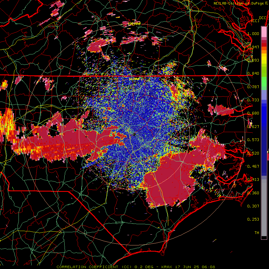Select the 0.627 scale value
269x269 pixels.
pos(253,127)
